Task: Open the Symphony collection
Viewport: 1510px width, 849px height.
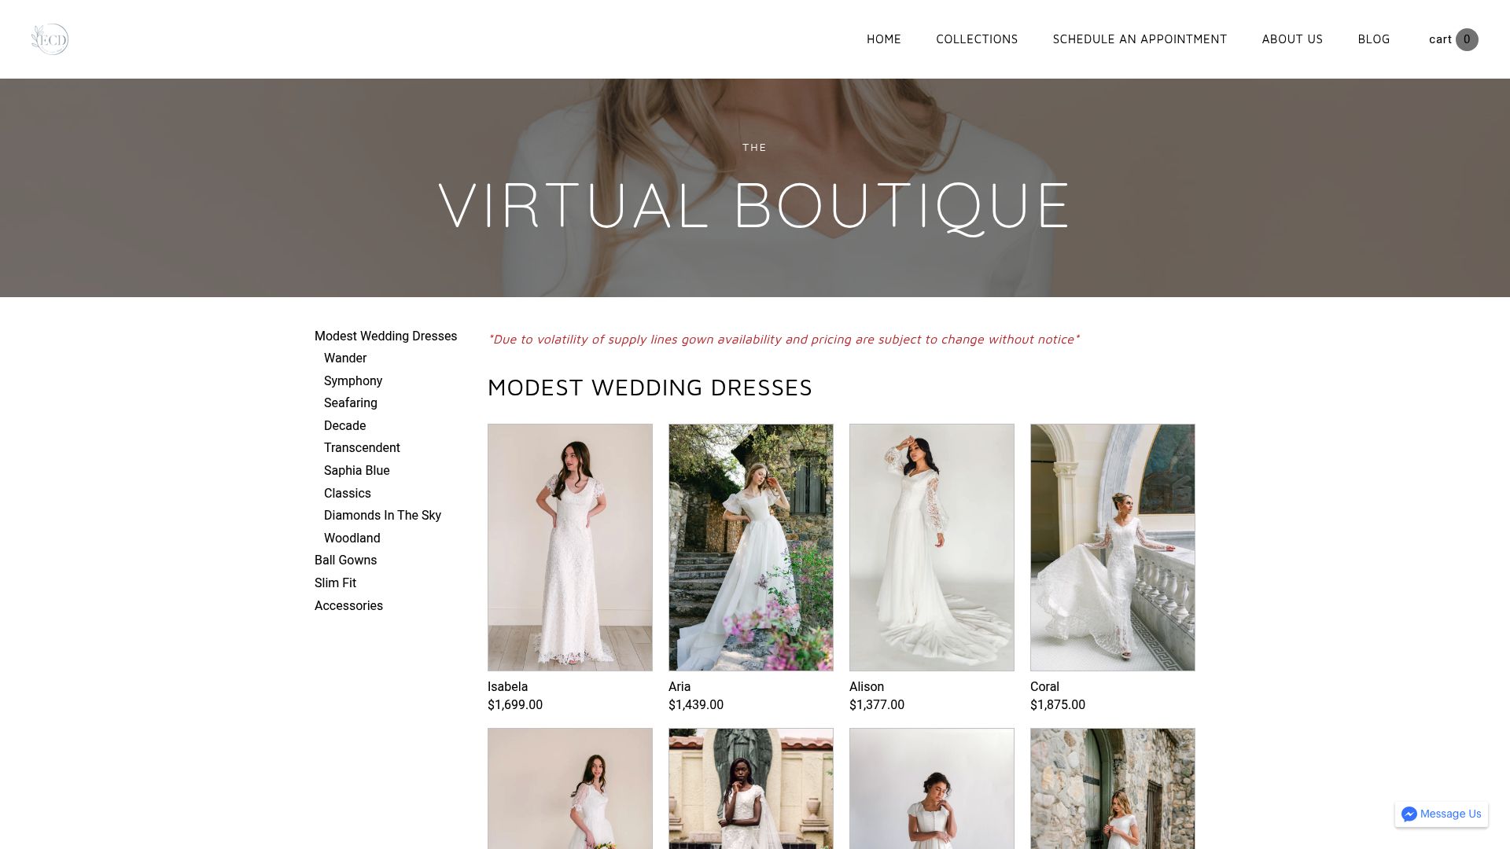Action: (x=352, y=380)
